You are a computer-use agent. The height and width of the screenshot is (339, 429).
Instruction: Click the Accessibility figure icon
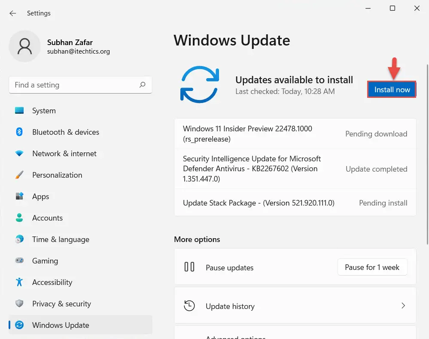click(19, 282)
